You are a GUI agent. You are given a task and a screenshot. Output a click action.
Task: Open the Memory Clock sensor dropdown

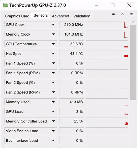coord(53,34)
